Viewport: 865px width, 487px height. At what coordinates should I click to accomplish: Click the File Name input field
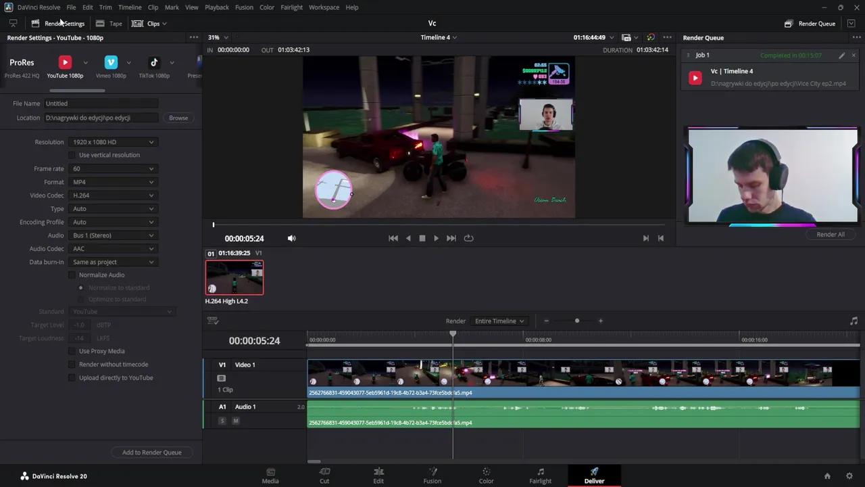pos(101,103)
